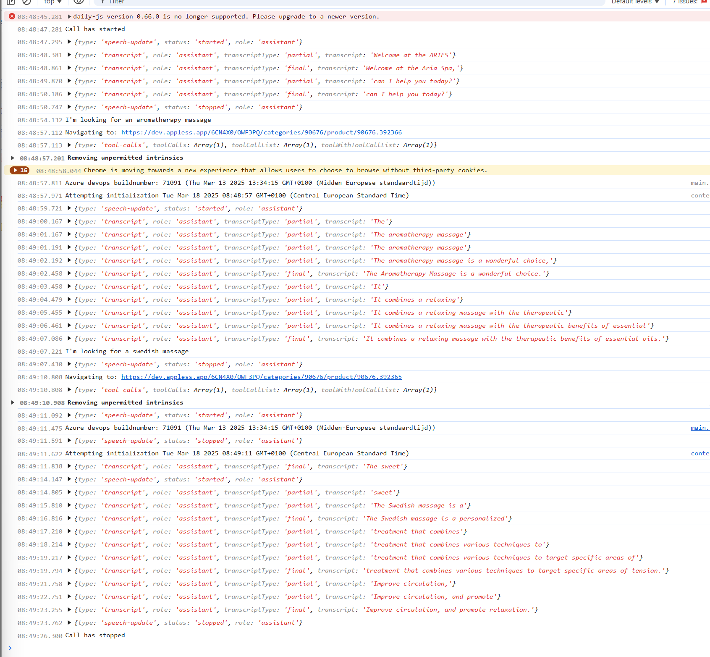Click the red error icon beside daily-js message

12,16
